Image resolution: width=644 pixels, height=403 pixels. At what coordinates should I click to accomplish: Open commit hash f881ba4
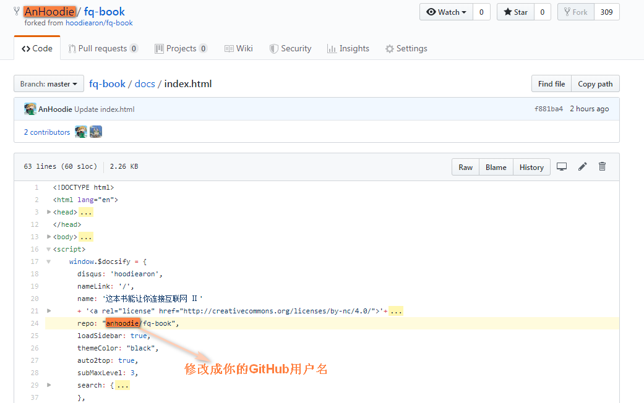(549, 109)
